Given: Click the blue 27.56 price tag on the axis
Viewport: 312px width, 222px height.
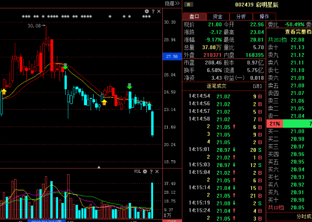Looking at the screenshot, I should click(172, 56).
